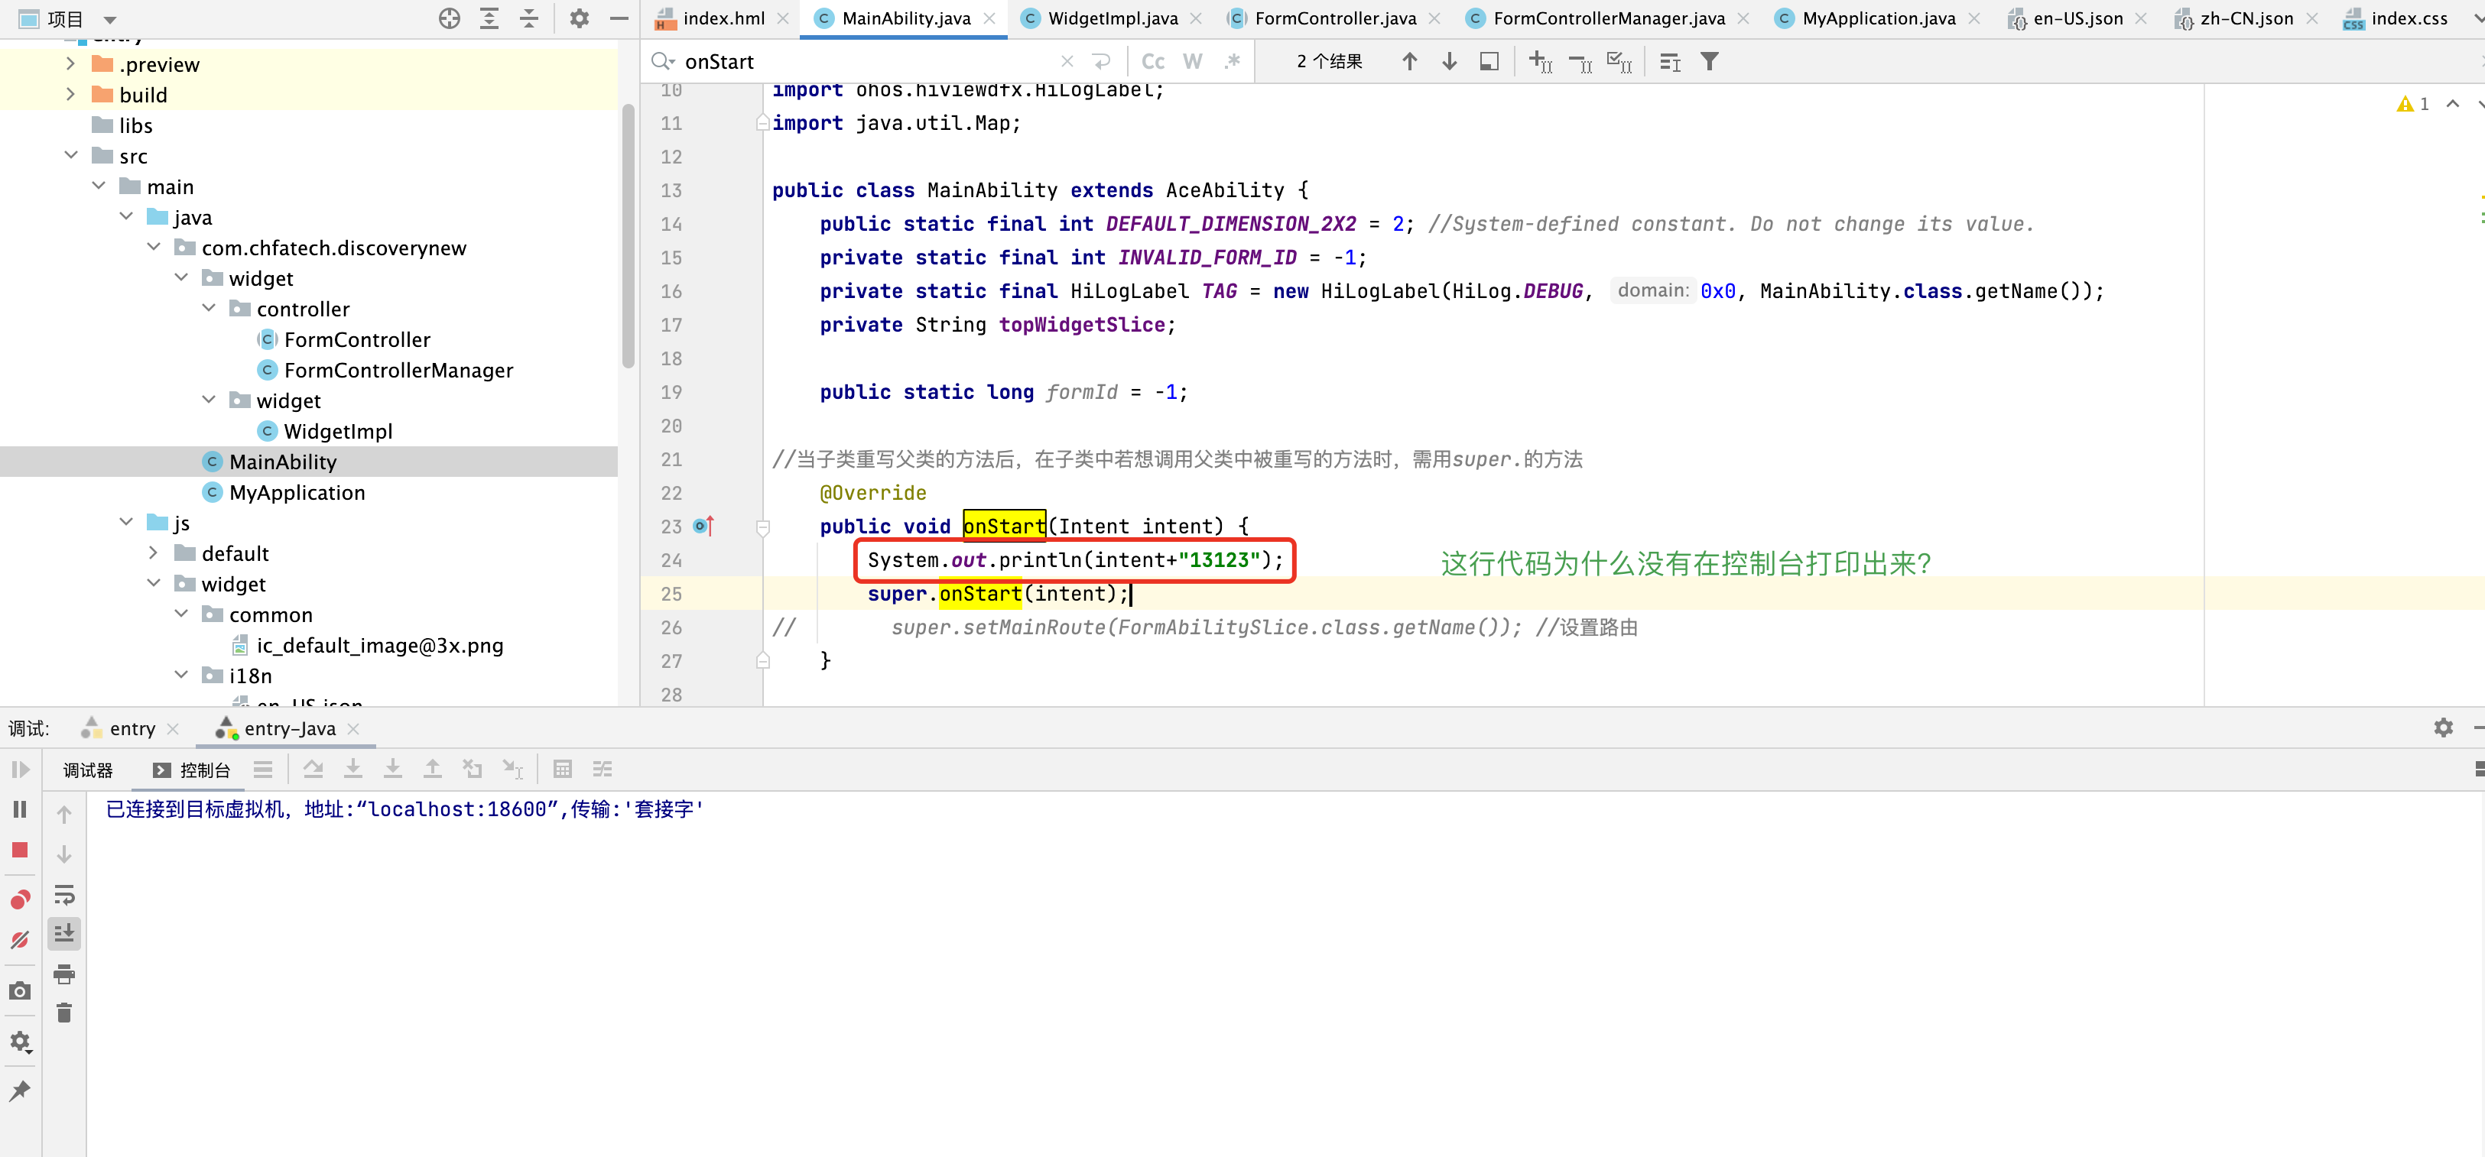
Task: Open FormControllerManager in project tree
Action: pos(398,370)
